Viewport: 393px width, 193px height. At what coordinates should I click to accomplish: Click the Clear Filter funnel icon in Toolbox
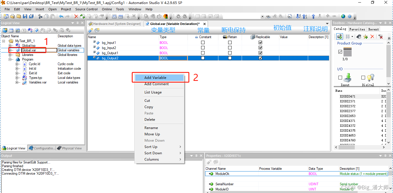click(x=380, y=36)
